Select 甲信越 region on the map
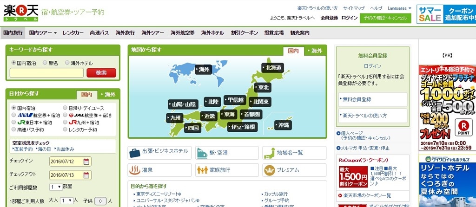The height and width of the screenshot is (207, 476). click(x=235, y=100)
